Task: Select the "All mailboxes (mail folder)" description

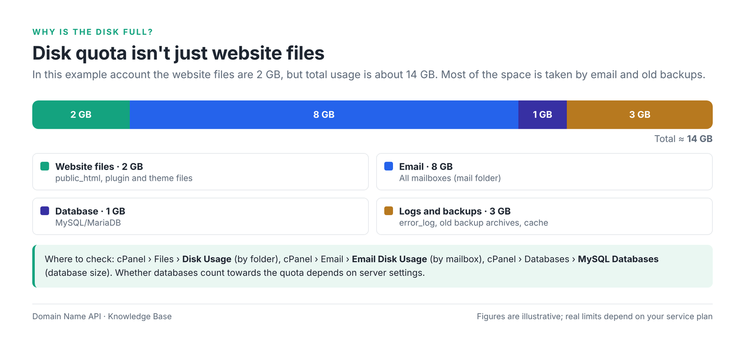Action: [450, 178]
